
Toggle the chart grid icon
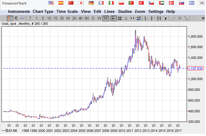(120, 18)
